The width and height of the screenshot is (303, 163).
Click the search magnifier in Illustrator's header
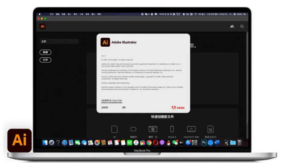point(242,26)
